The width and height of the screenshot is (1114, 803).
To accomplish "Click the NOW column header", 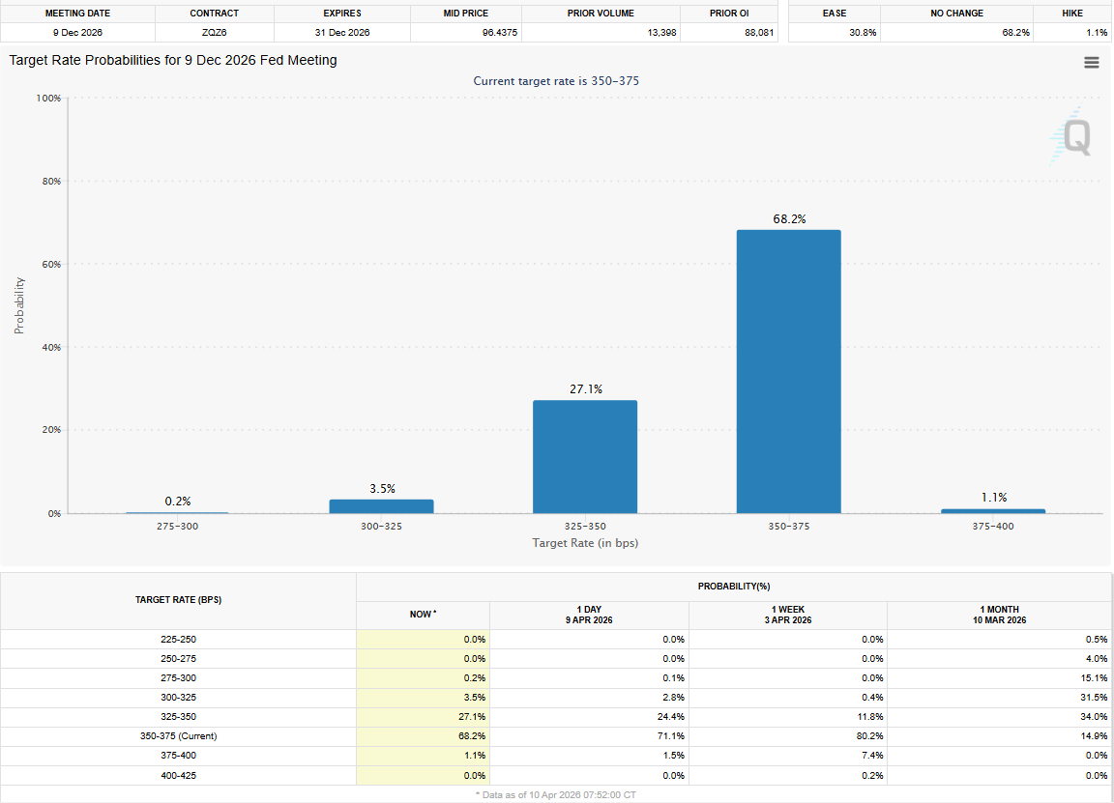I will pyautogui.click(x=423, y=615).
